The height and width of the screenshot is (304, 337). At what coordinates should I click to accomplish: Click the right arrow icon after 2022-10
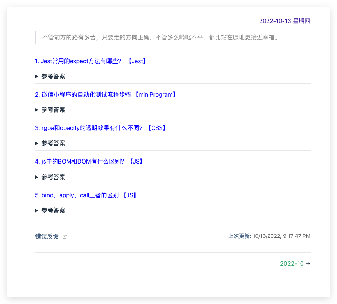pyautogui.click(x=308, y=264)
